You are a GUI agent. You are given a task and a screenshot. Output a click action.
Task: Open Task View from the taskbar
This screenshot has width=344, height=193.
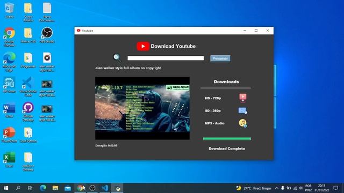click(30, 188)
